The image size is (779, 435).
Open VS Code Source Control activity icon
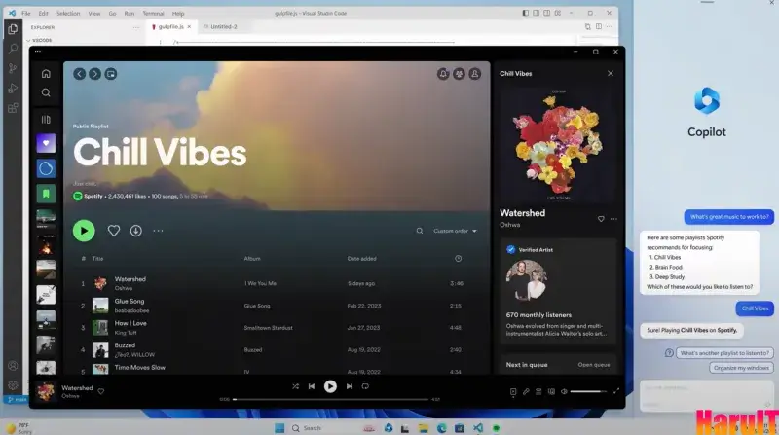[13, 68]
